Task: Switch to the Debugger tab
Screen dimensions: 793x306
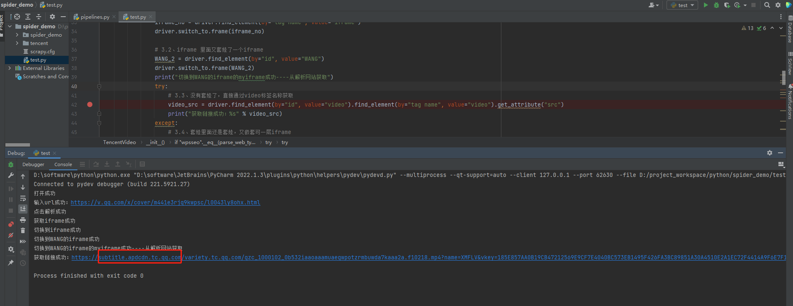Action: [x=33, y=164]
